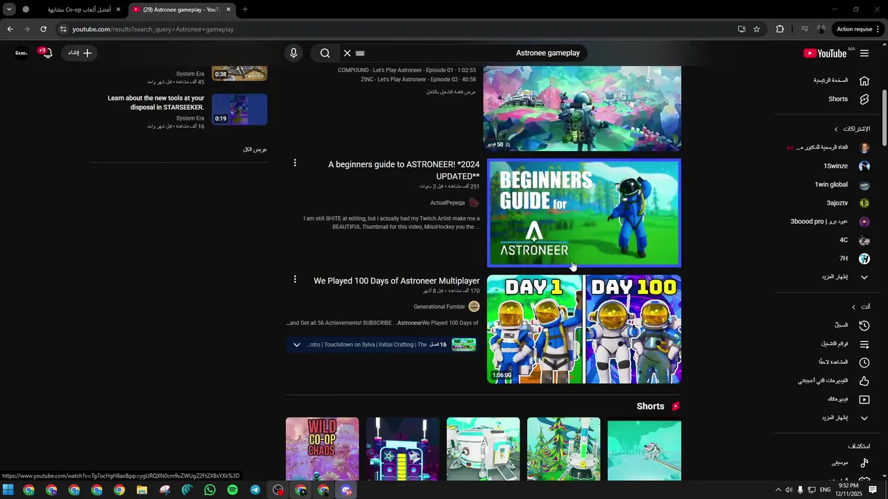Screen dimensions: 888x499
Task: Click the install app icon in address bar
Action: pyautogui.click(x=742, y=29)
